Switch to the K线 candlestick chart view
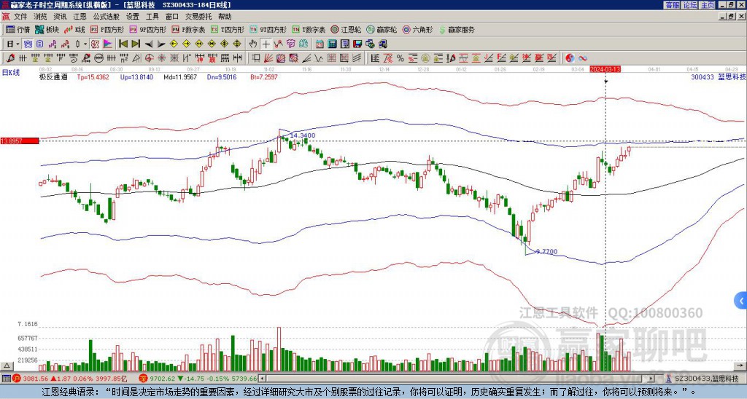The height and width of the screenshot is (399, 747). (x=74, y=29)
